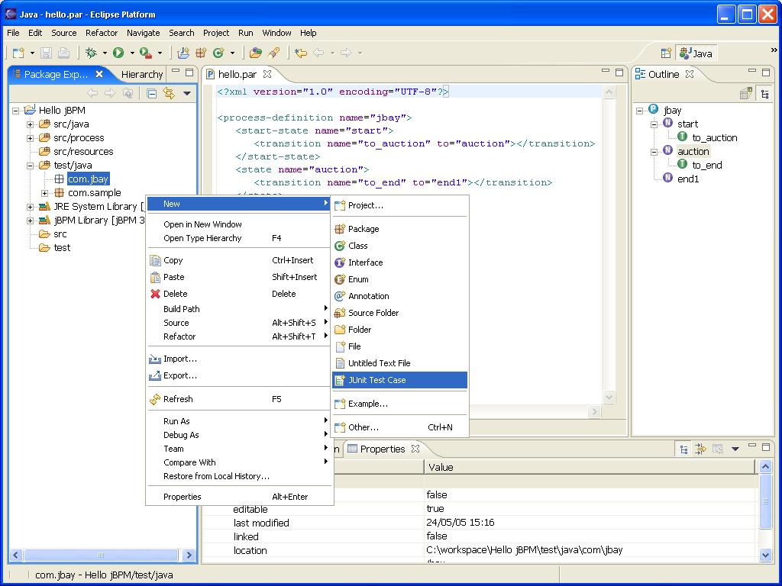The height and width of the screenshot is (586, 782).
Task: Collapse all in Package Explorer
Action: click(152, 93)
